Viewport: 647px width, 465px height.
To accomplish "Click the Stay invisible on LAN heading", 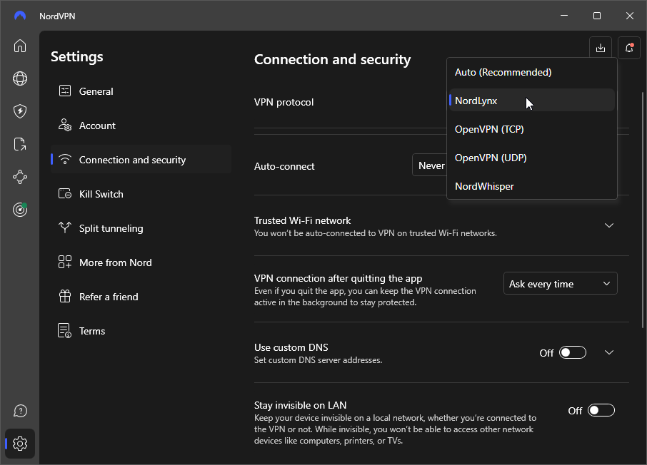I will click(300, 405).
